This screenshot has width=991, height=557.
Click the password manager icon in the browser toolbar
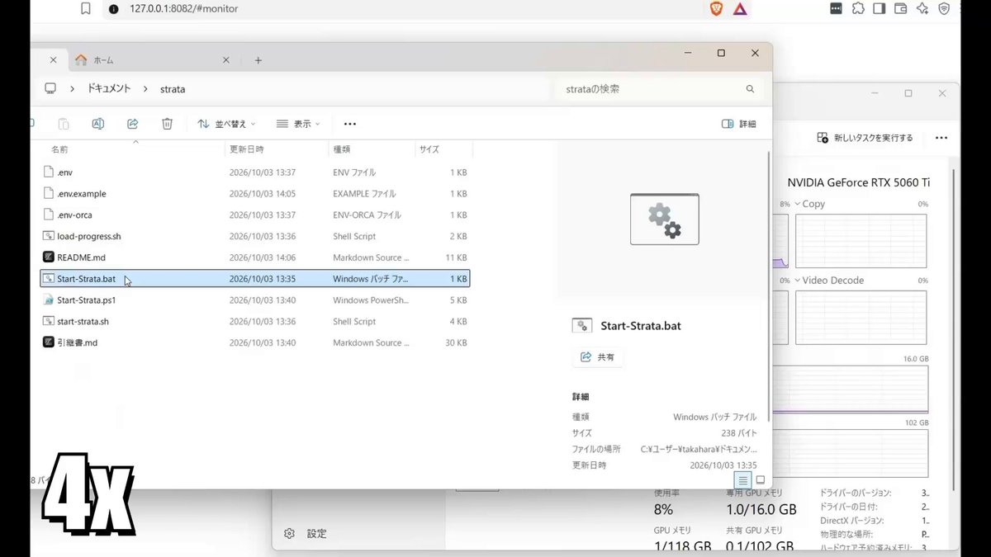(837, 8)
